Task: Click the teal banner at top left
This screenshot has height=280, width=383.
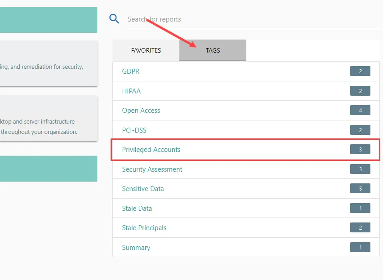Action: tap(49, 20)
